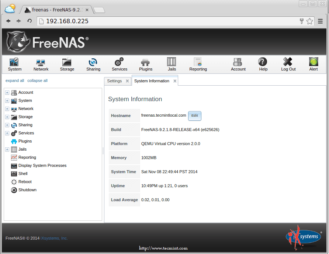The height and width of the screenshot is (254, 329).
Task: Check the green Alert status icon
Action: click(314, 62)
